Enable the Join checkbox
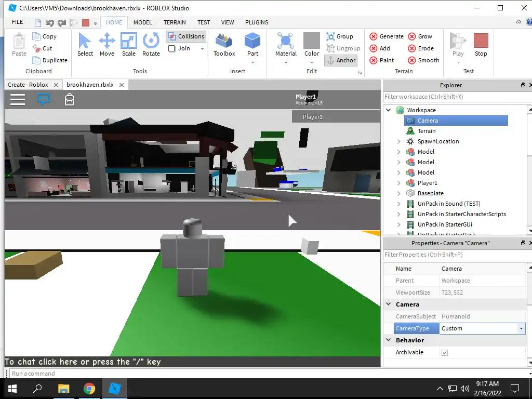 (171, 48)
